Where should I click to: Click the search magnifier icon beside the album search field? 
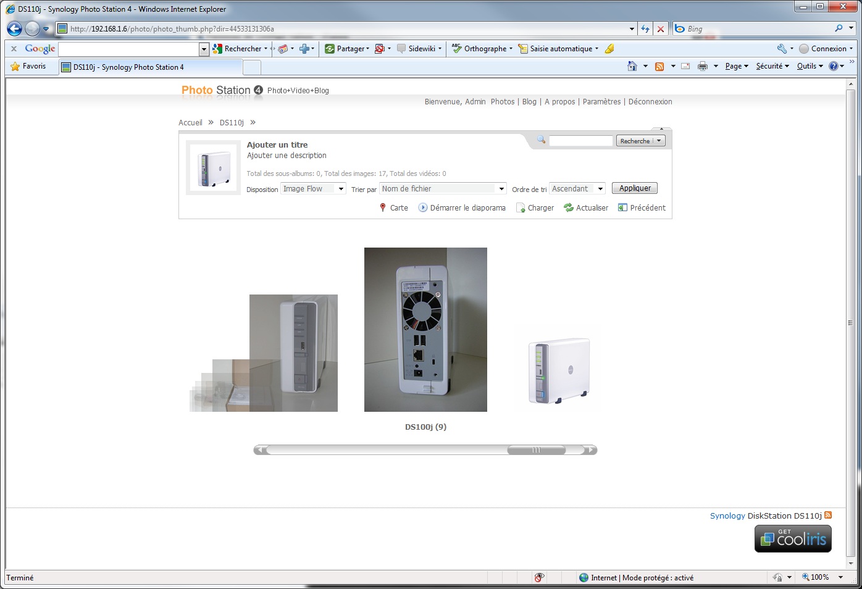tap(541, 140)
